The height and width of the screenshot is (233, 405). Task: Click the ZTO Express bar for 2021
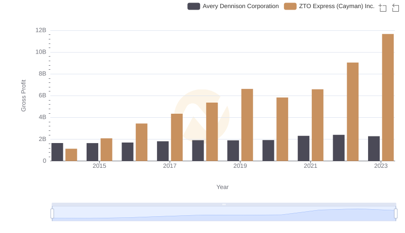317,125
